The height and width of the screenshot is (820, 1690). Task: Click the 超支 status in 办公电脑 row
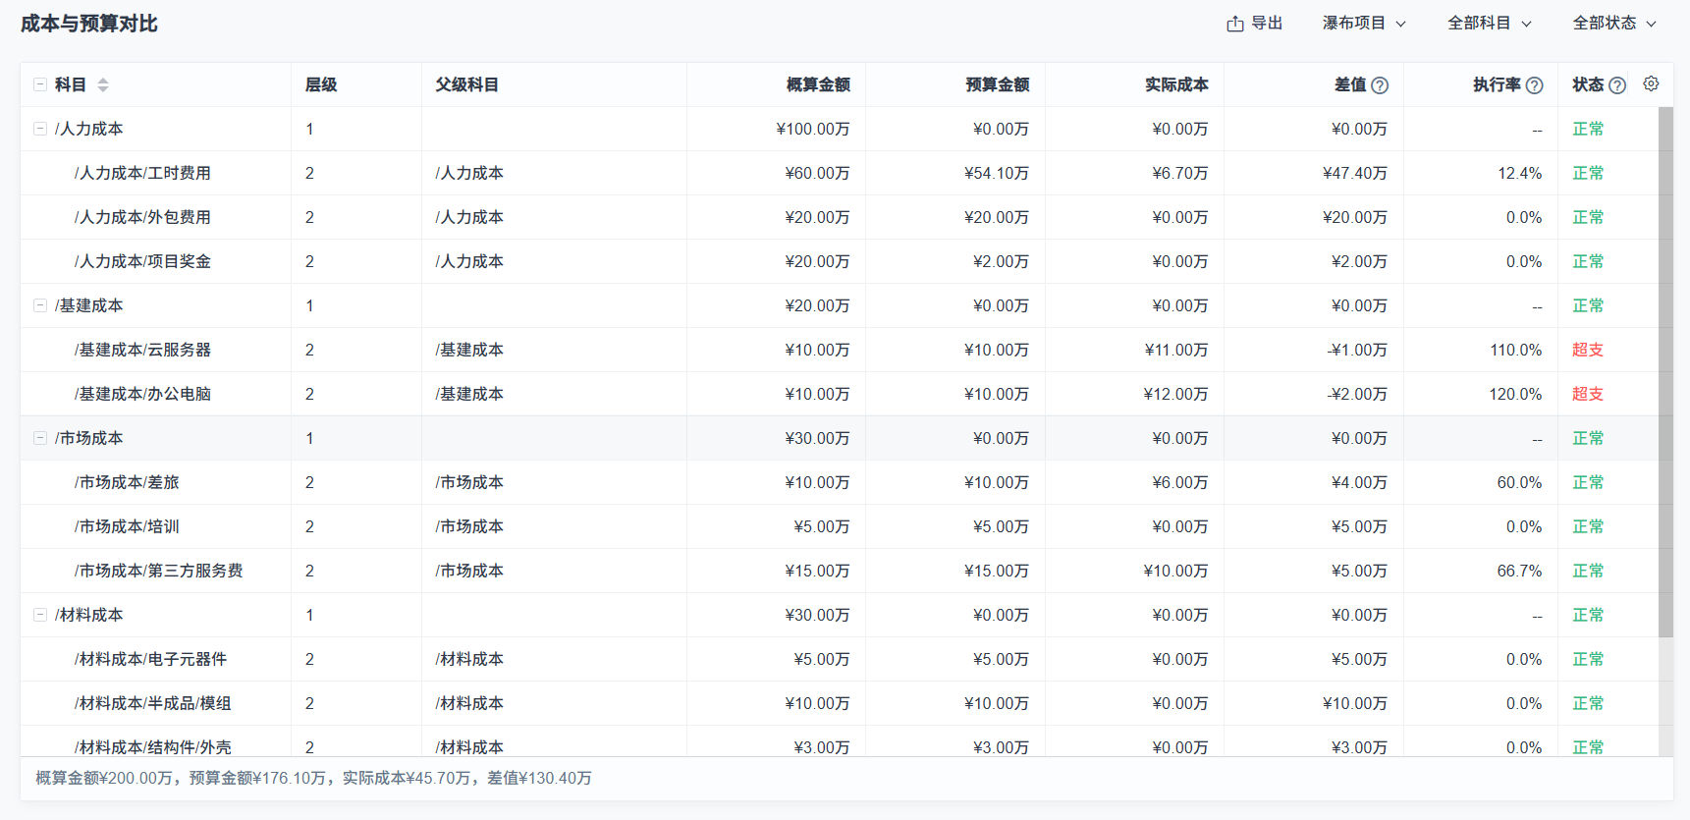pyautogui.click(x=1588, y=394)
